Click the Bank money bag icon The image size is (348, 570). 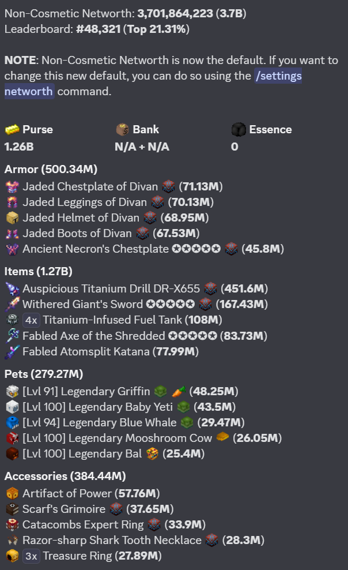tap(122, 129)
